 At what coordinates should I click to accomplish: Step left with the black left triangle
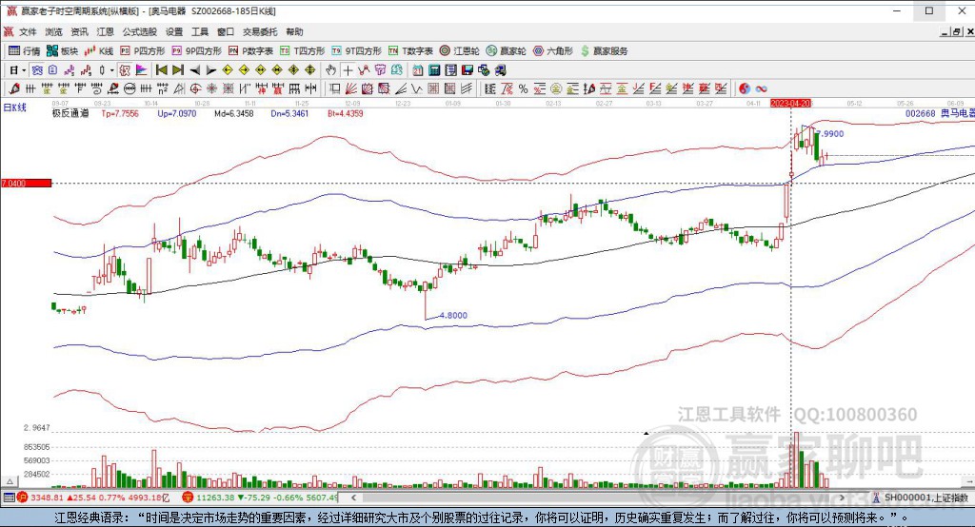pyautogui.click(x=194, y=70)
